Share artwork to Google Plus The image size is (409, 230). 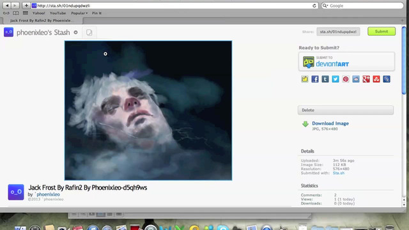(x=366, y=79)
